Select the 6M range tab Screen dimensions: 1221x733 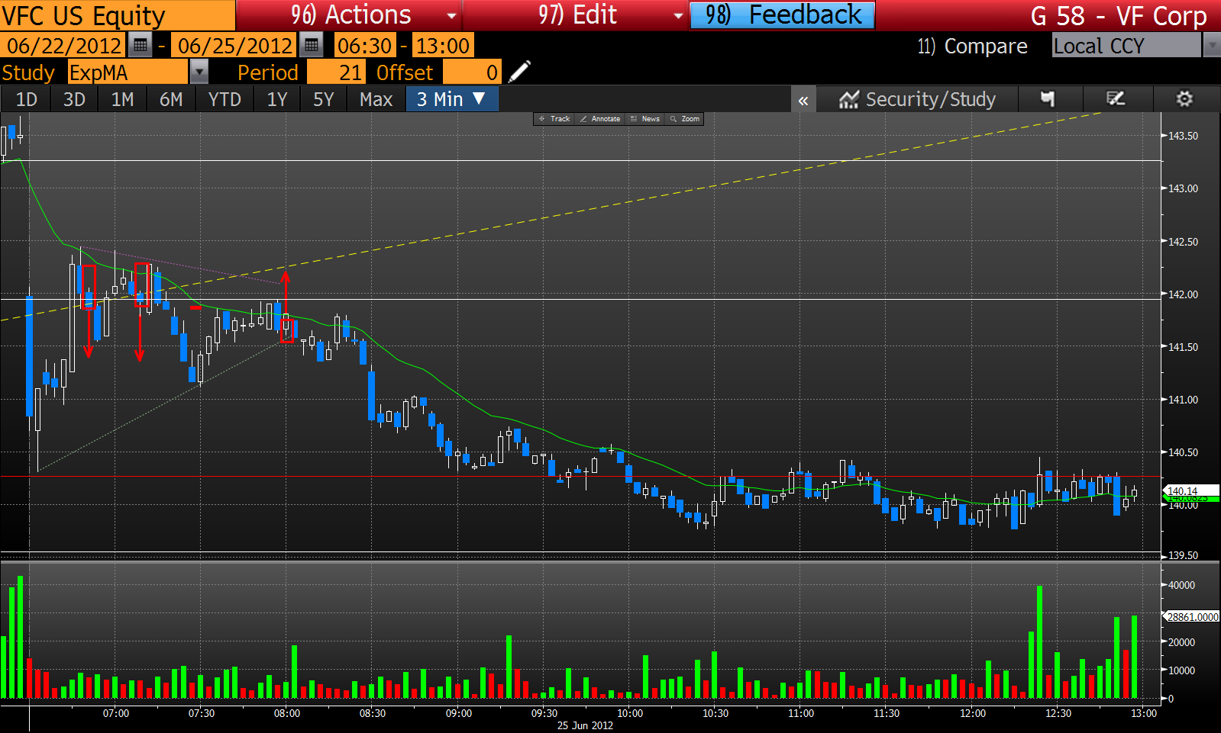(171, 100)
